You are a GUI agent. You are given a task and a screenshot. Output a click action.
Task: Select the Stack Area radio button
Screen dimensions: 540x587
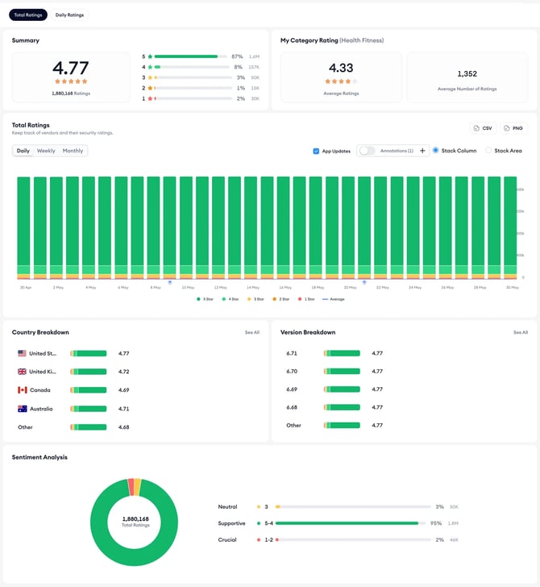pyautogui.click(x=488, y=150)
